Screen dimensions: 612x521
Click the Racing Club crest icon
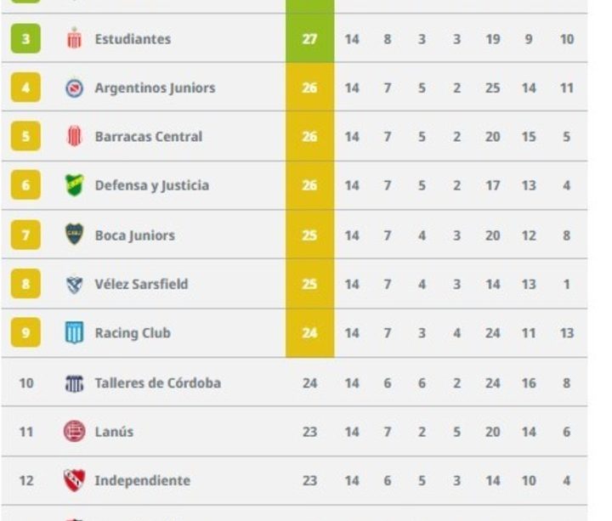click(75, 332)
